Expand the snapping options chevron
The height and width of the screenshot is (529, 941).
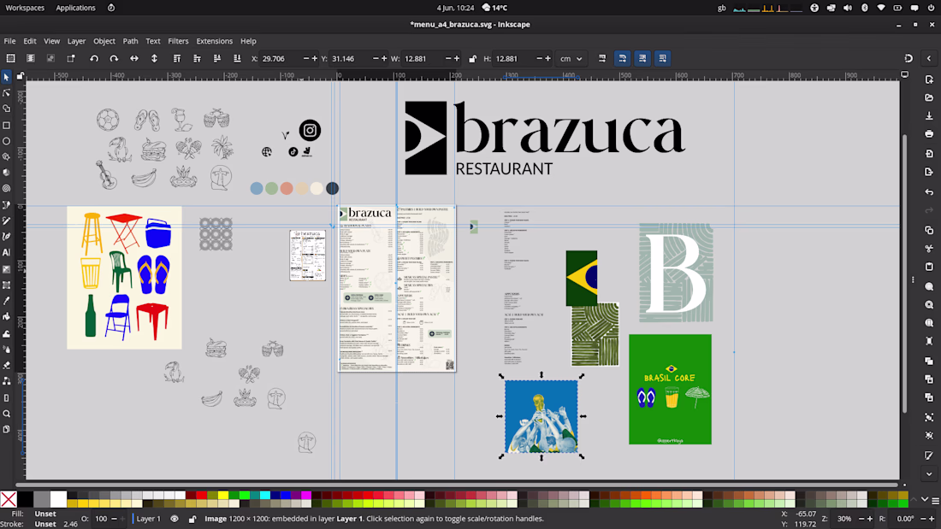click(x=929, y=58)
